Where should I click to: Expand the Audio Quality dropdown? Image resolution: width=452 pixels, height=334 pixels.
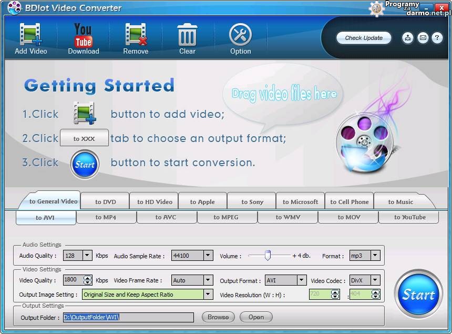[87, 256]
